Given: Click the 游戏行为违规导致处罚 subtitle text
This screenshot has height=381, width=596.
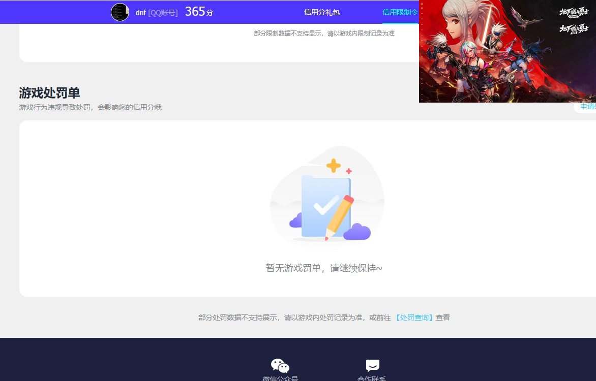Looking at the screenshot, I should [90, 108].
